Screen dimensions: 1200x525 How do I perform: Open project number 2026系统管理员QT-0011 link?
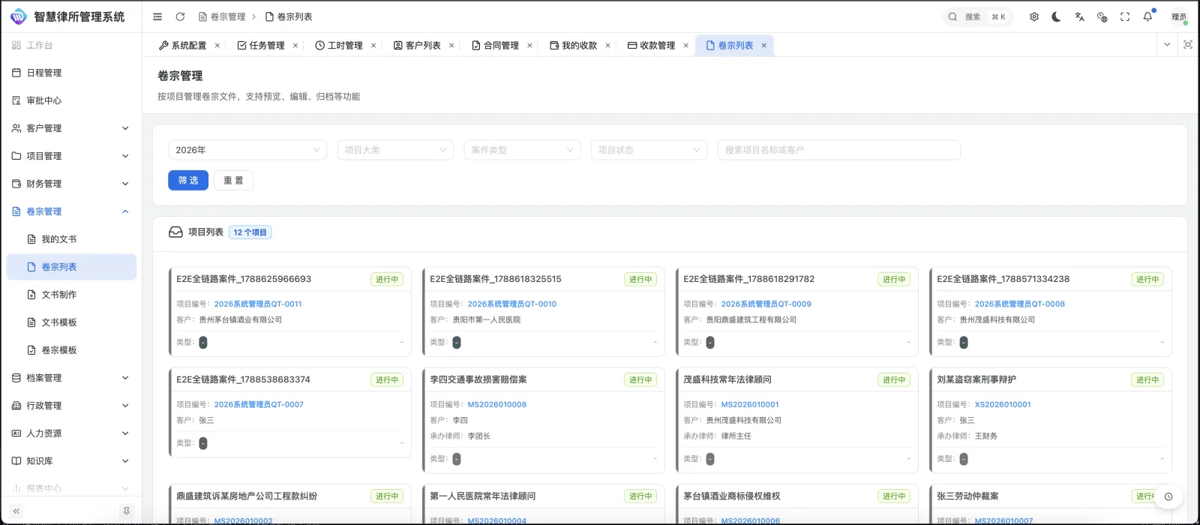[258, 304]
